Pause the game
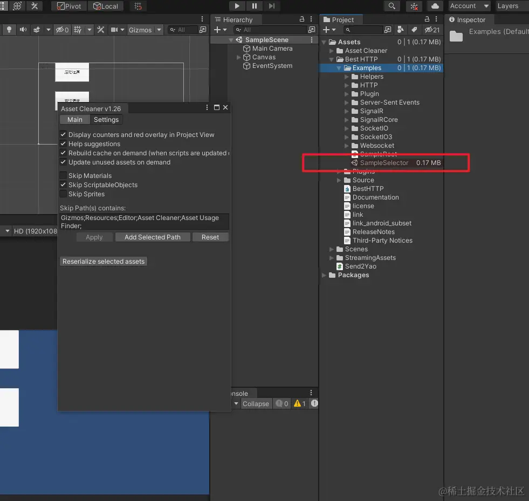Image resolution: width=529 pixels, height=501 pixels. click(x=255, y=6)
